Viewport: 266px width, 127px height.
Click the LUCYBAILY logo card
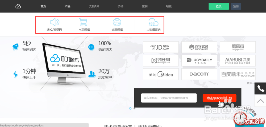click(x=199, y=61)
